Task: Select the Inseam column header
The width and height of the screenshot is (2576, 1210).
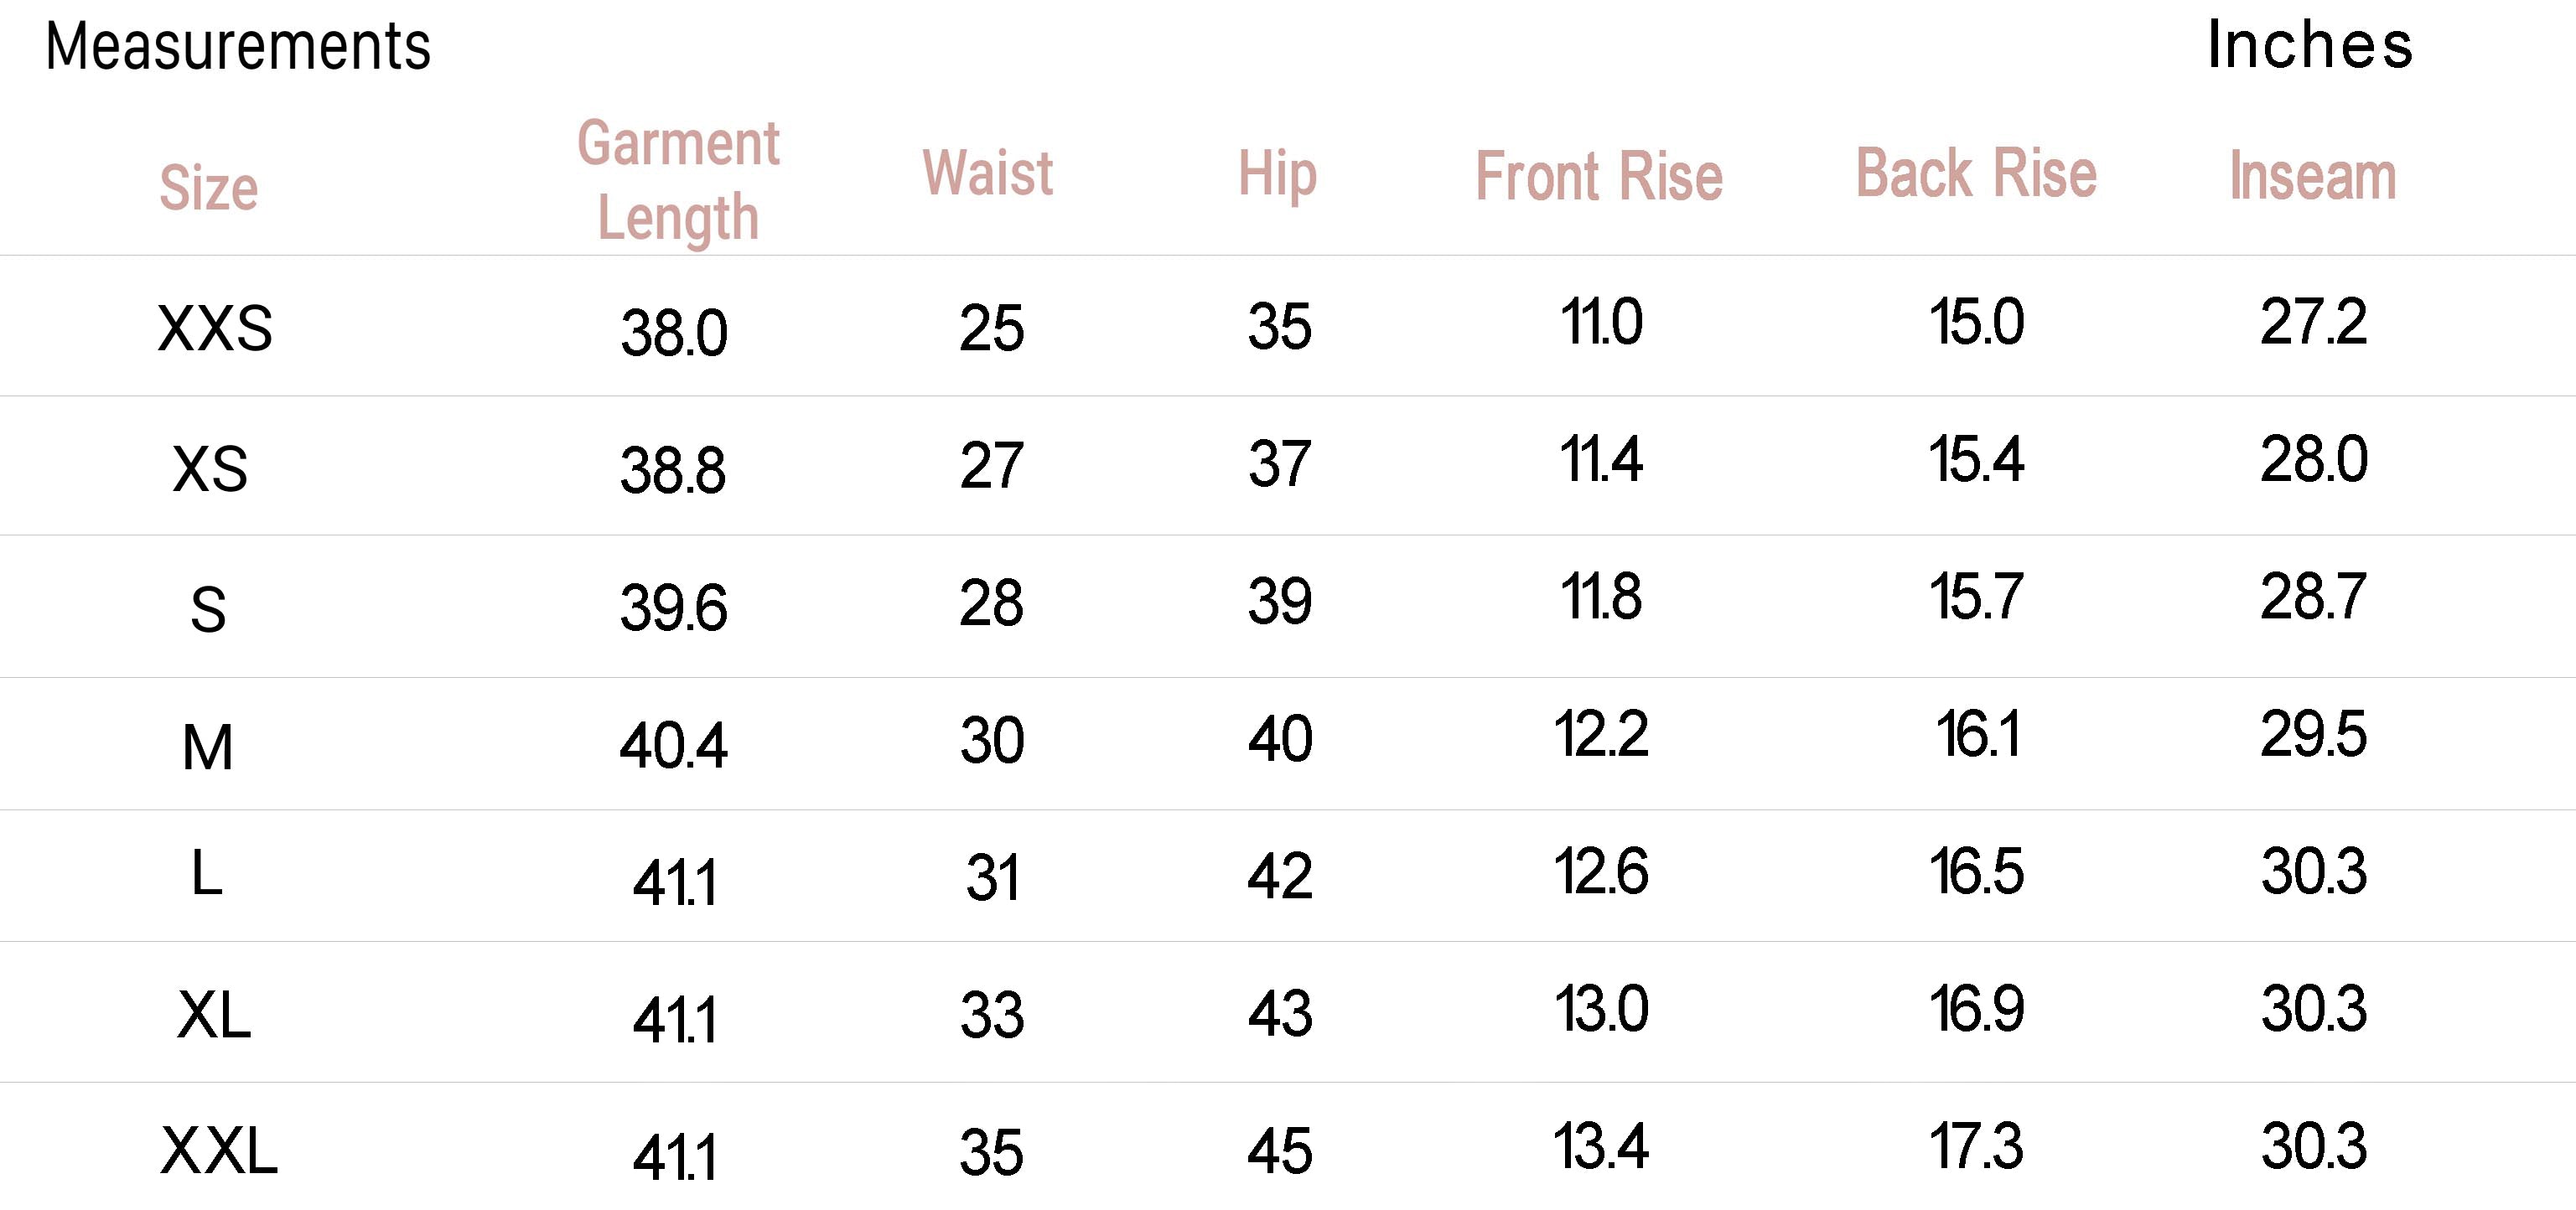Action: (2313, 176)
